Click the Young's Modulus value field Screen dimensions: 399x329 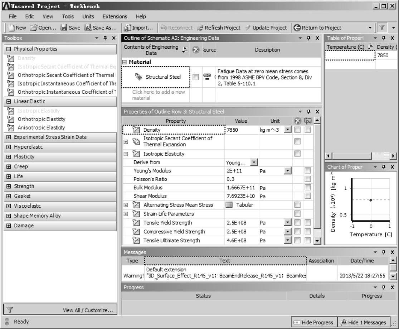click(x=242, y=171)
